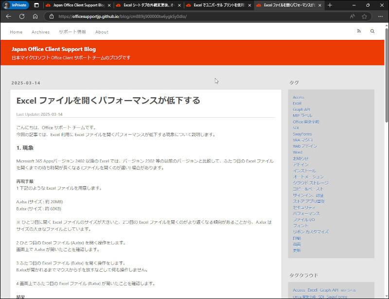The width and height of the screenshot is (389, 299).
Task: Open the リボン カスタマイズ tag link
Action: click(x=311, y=232)
